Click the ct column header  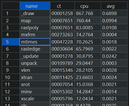pyautogui.click(x=62, y=6)
